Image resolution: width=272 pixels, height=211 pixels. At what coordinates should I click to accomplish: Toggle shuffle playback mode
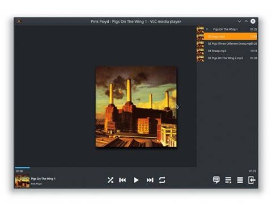[110, 180]
